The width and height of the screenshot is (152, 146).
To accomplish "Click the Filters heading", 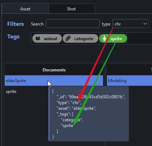I will [x=15, y=24].
